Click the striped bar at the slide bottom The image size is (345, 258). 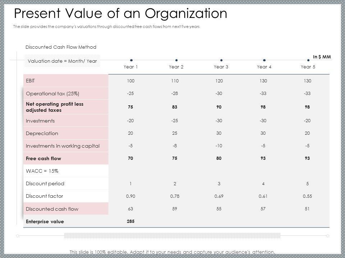pyautogui.click(x=172, y=235)
